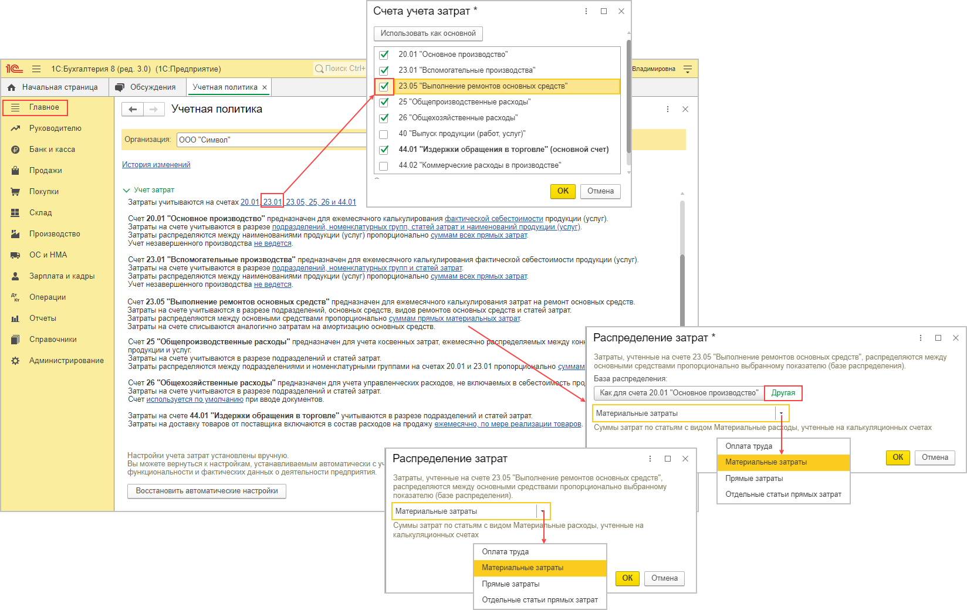Screen dimensions: 967x610
Task: Open Материальные затраты dropdown in lower Распределение затрат
Action: pyautogui.click(x=543, y=511)
